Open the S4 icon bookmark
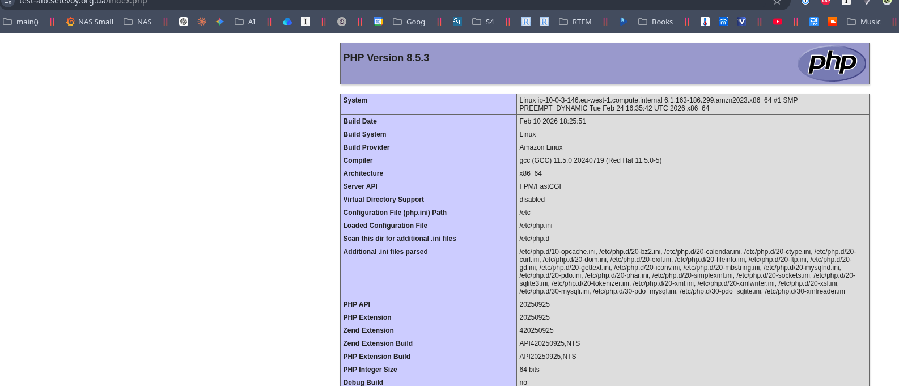Image resolution: width=899 pixels, height=386 pixels. (x=457, y=22)
